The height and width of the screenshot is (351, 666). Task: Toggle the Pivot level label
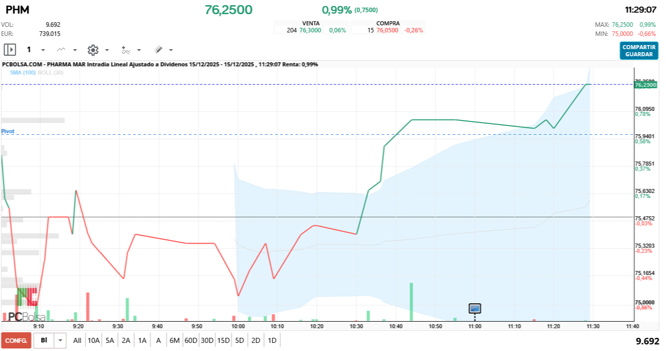tap(8, 131)
